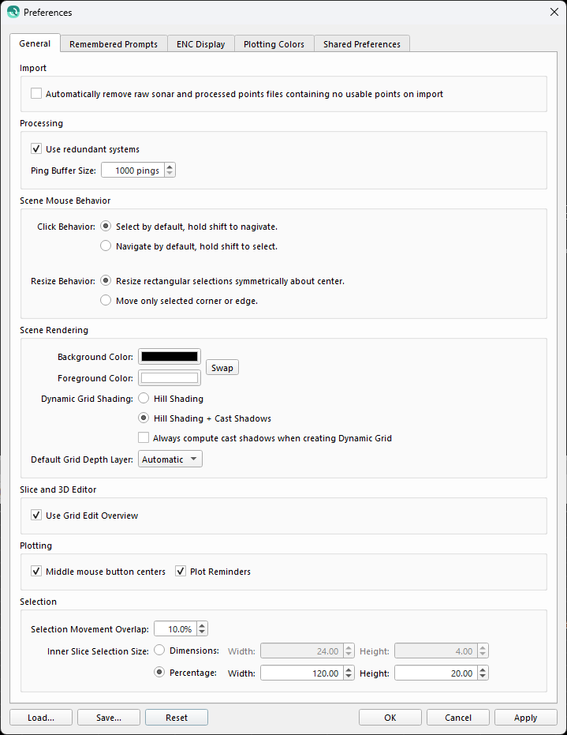This screenshot has width=567, height=735.
Task: Decrease Ping Buffer Size with down arrow
Action: tap(170, 174)
